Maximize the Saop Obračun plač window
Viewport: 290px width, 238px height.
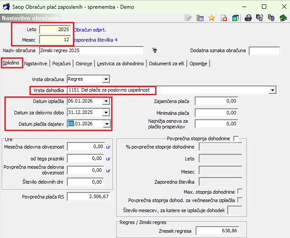click(x=264, y=7)
